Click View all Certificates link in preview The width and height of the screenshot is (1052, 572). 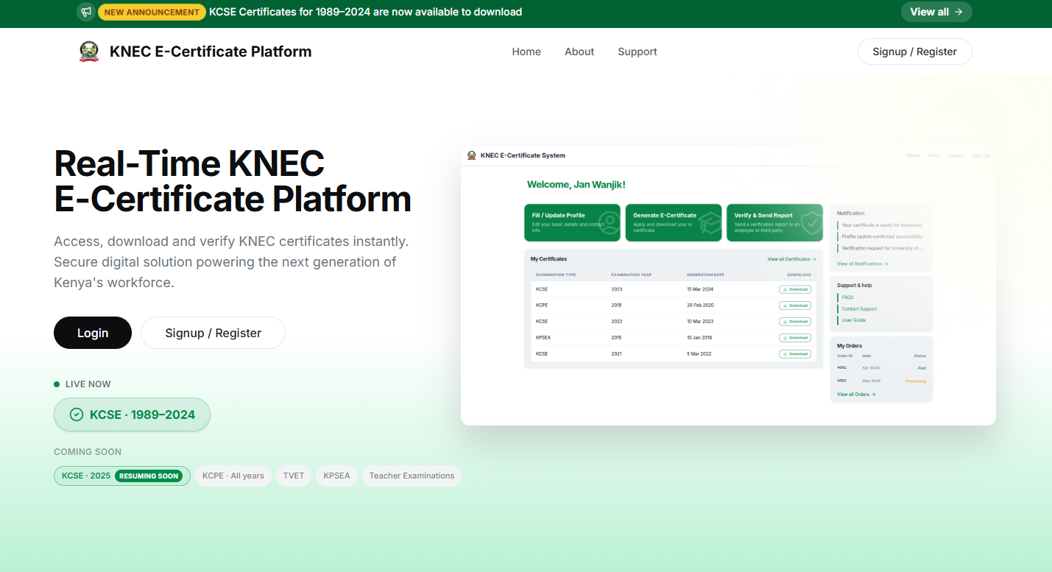pos(791,259)
